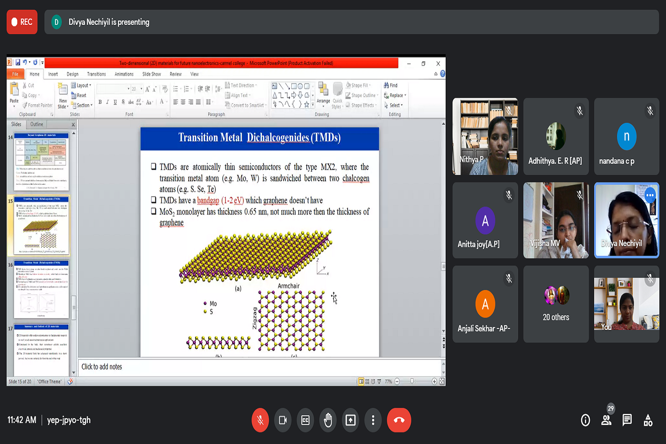Viewport: 666px width, 444px height.
Task: Expand the 20 others participant tile
Action: point(556,304)
